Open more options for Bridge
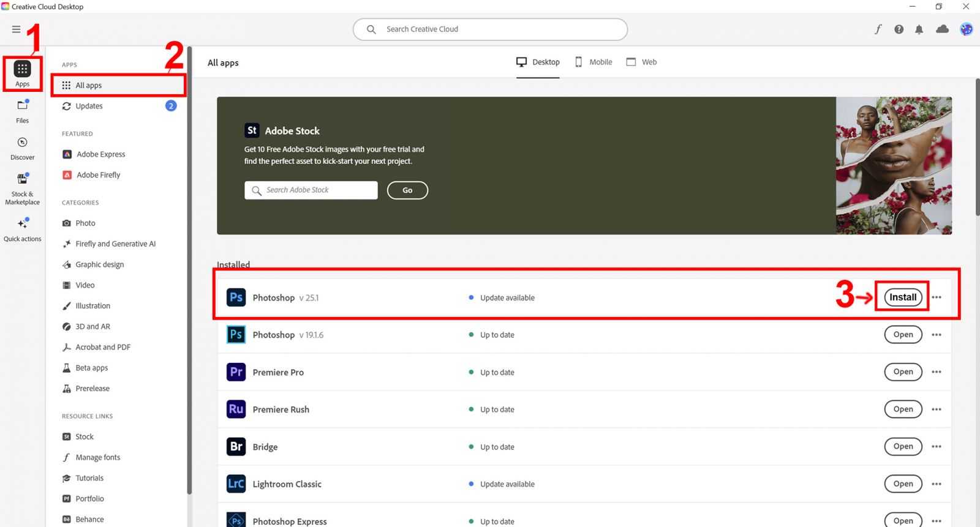This screenshot has width=980, height=527. (x=937, y=447)
